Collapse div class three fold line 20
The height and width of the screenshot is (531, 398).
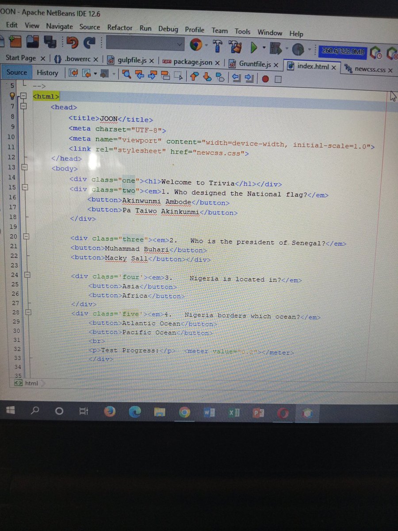tap(26, 237)
